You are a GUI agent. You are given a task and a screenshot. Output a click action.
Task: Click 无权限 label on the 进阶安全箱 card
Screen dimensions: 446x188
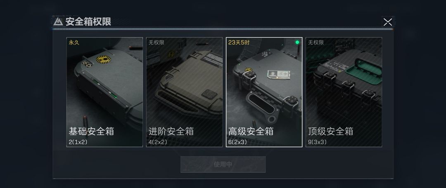157,42
